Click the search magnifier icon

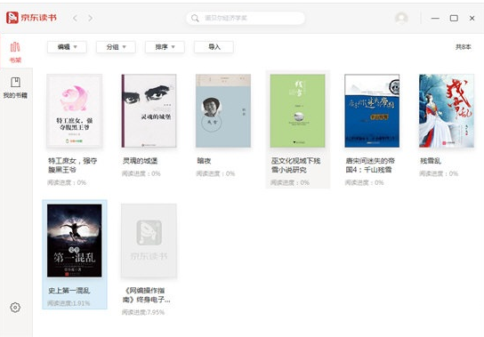pos(195,18)
